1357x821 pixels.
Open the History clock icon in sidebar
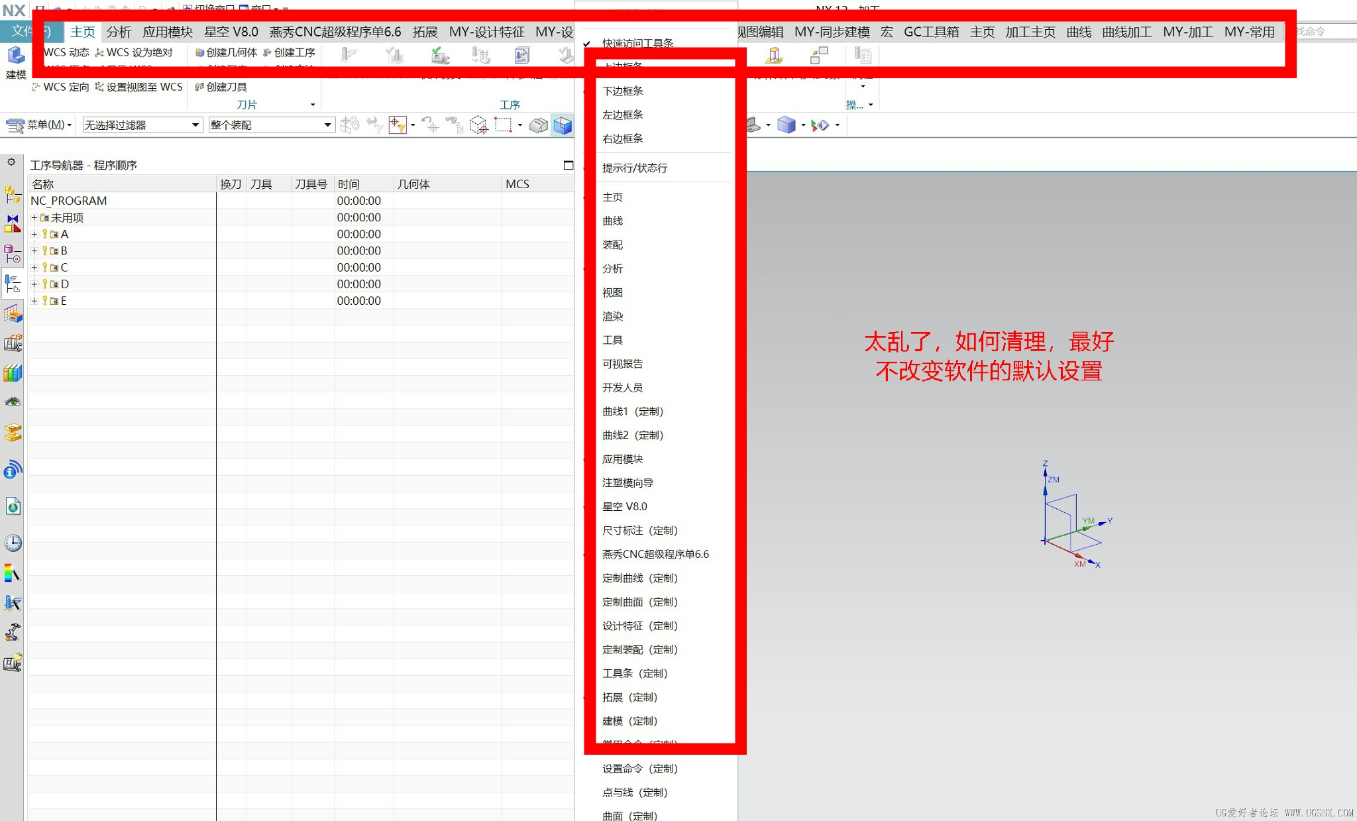pyautogui.click(x=13, y=543)
